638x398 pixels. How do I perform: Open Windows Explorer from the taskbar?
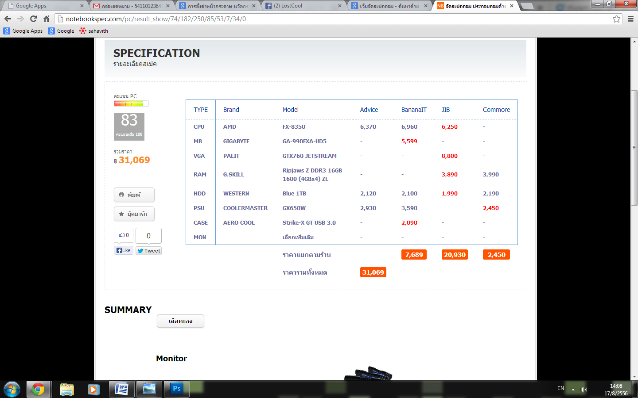(x=67, y=390)
